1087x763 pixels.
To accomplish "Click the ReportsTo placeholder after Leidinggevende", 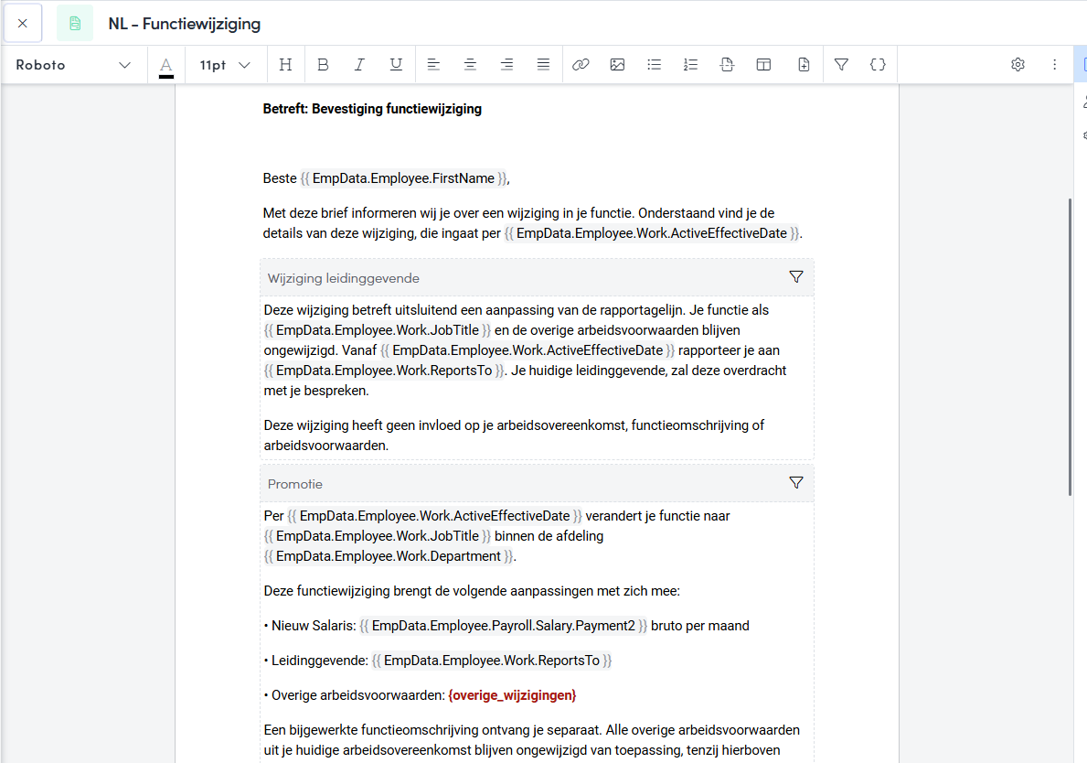I will pos(492,661).
